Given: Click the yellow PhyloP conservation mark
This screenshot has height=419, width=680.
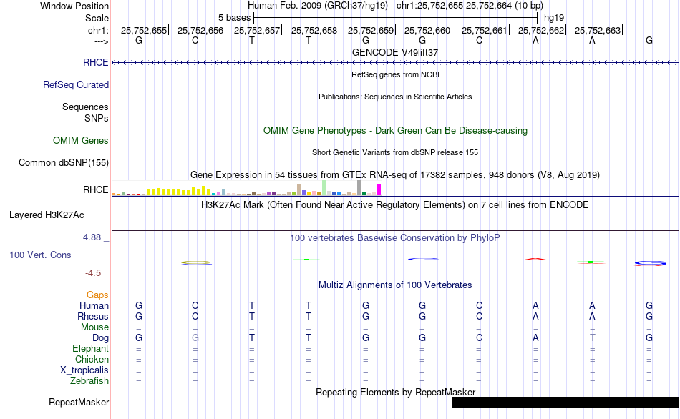Looking at the screenshot, I should click(196, 262).
